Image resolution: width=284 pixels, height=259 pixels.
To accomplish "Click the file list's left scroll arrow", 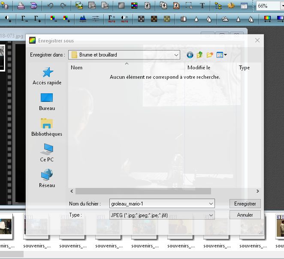I will (x=72, y=191).
